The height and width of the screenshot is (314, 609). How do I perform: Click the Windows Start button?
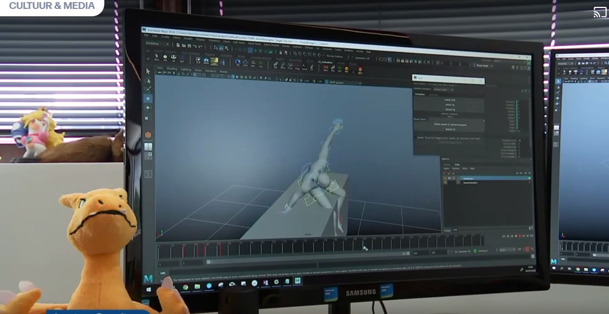point(149,290)
